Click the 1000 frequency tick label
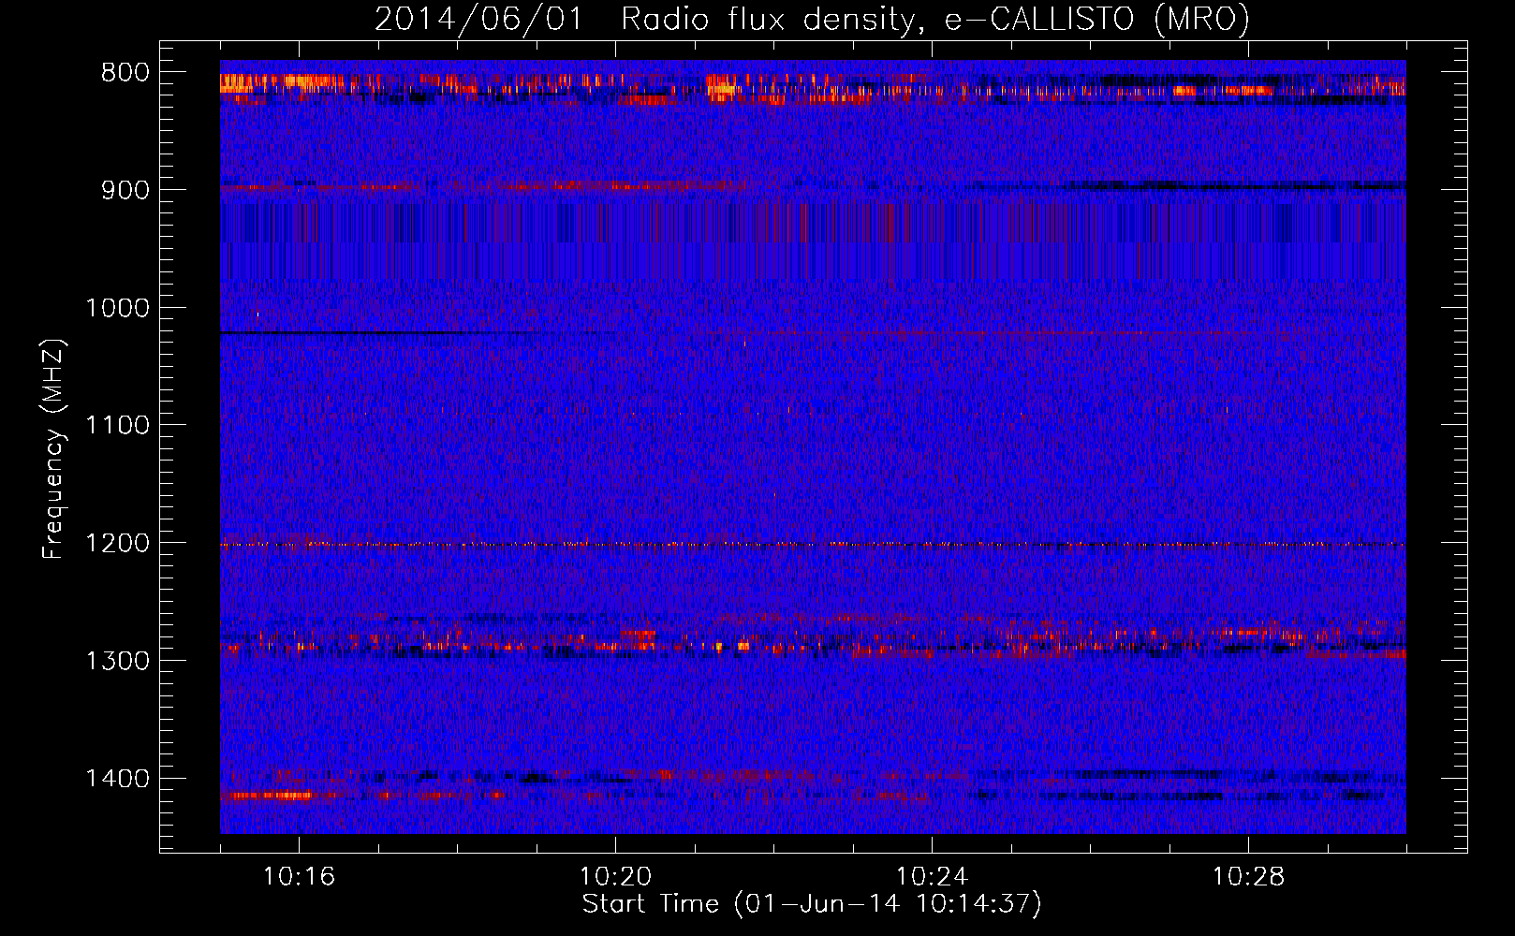 [x=117, y=308]
